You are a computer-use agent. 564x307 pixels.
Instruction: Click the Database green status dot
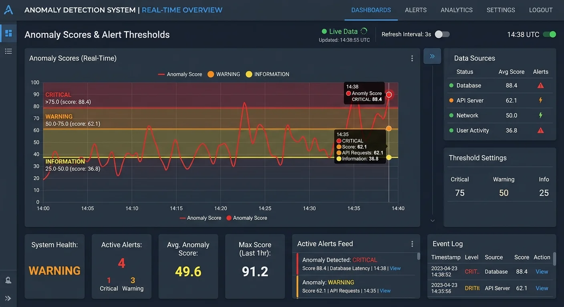[451, 86]
